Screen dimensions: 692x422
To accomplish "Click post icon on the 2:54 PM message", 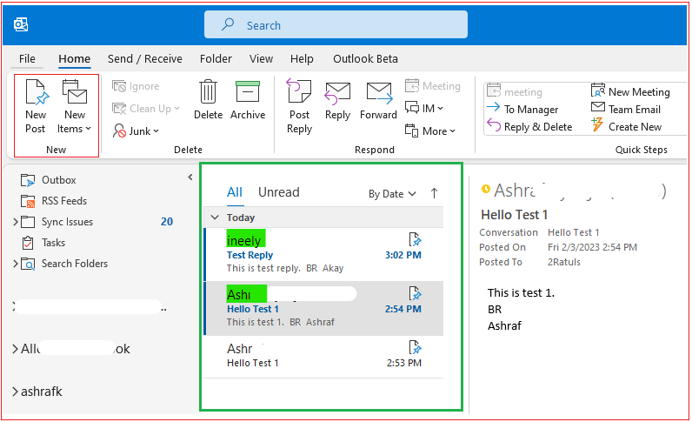I will [x=415, y=293].
